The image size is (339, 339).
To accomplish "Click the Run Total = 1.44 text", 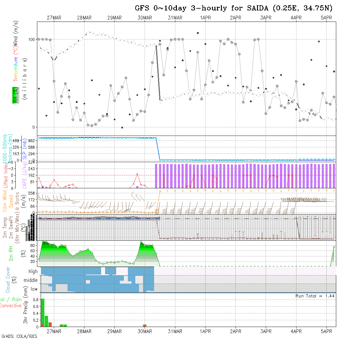I will click(x=315, y=296).
